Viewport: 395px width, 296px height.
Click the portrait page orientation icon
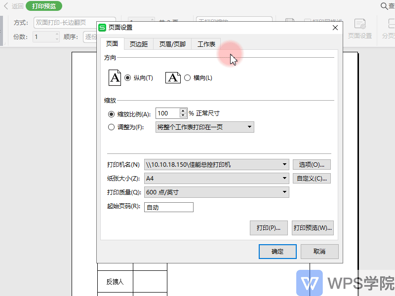pyautogui.click(x=115, y=78)
